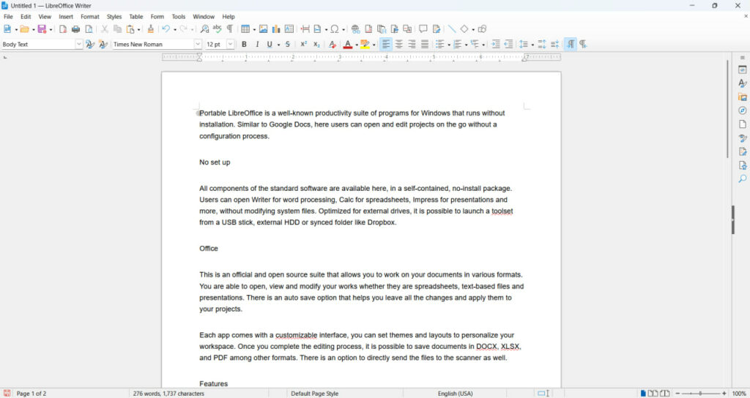The width and height of the screenshot is (750, 398).
Task: Click the Paste clipboard icon
Action: click(x=130, y=29)
